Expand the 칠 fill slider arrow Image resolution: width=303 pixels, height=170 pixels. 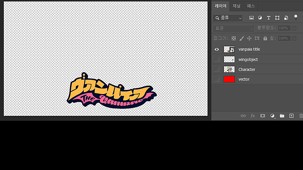click(x=294, y=38)
